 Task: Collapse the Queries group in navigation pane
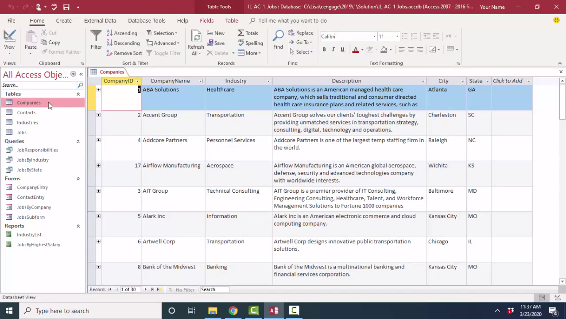pyautogui.click(x=78, y=141)
